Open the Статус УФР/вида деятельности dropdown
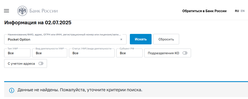Image resolution: width=248 pixels, height=99 pixels. click(92, 53)
